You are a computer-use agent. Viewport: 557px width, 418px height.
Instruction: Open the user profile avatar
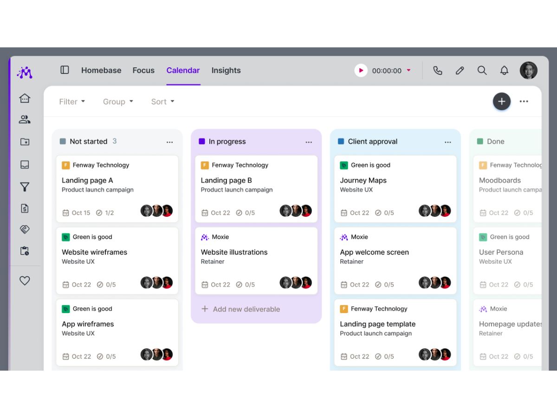[528, 70]
